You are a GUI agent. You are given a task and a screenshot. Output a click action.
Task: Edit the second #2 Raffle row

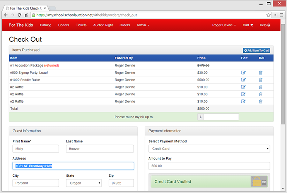point(243,94)
